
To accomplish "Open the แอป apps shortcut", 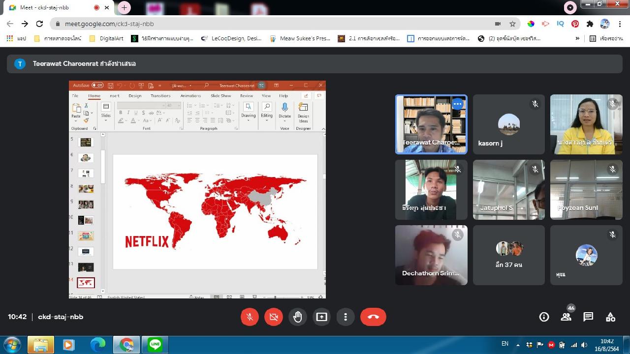I will pos(16,38).
